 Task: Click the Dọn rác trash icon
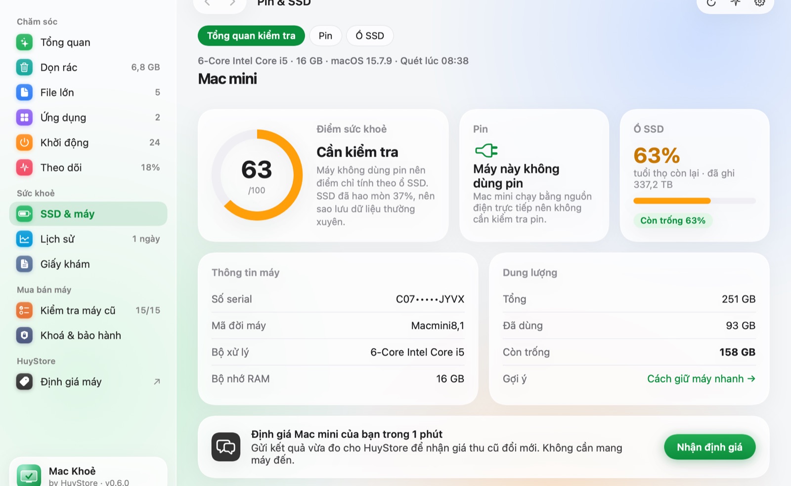click(x=24, y=68)
